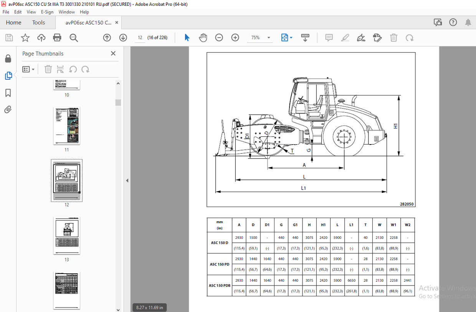Select the Highlight text tool
The image size is (476, 312).
[345, 38]
